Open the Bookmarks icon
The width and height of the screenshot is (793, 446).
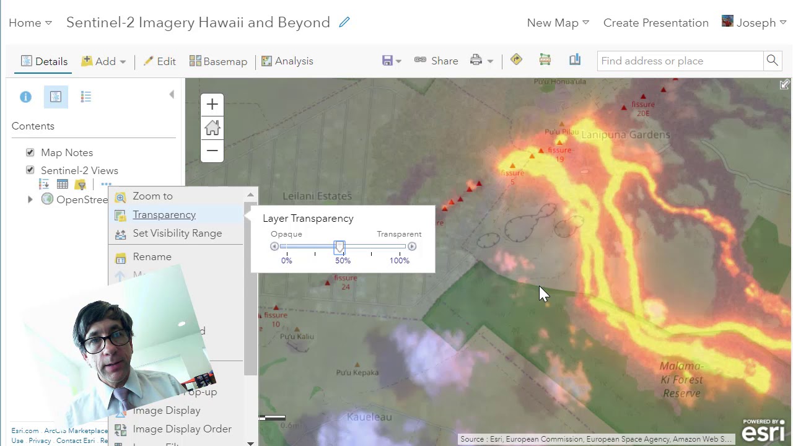click(575, 59)
